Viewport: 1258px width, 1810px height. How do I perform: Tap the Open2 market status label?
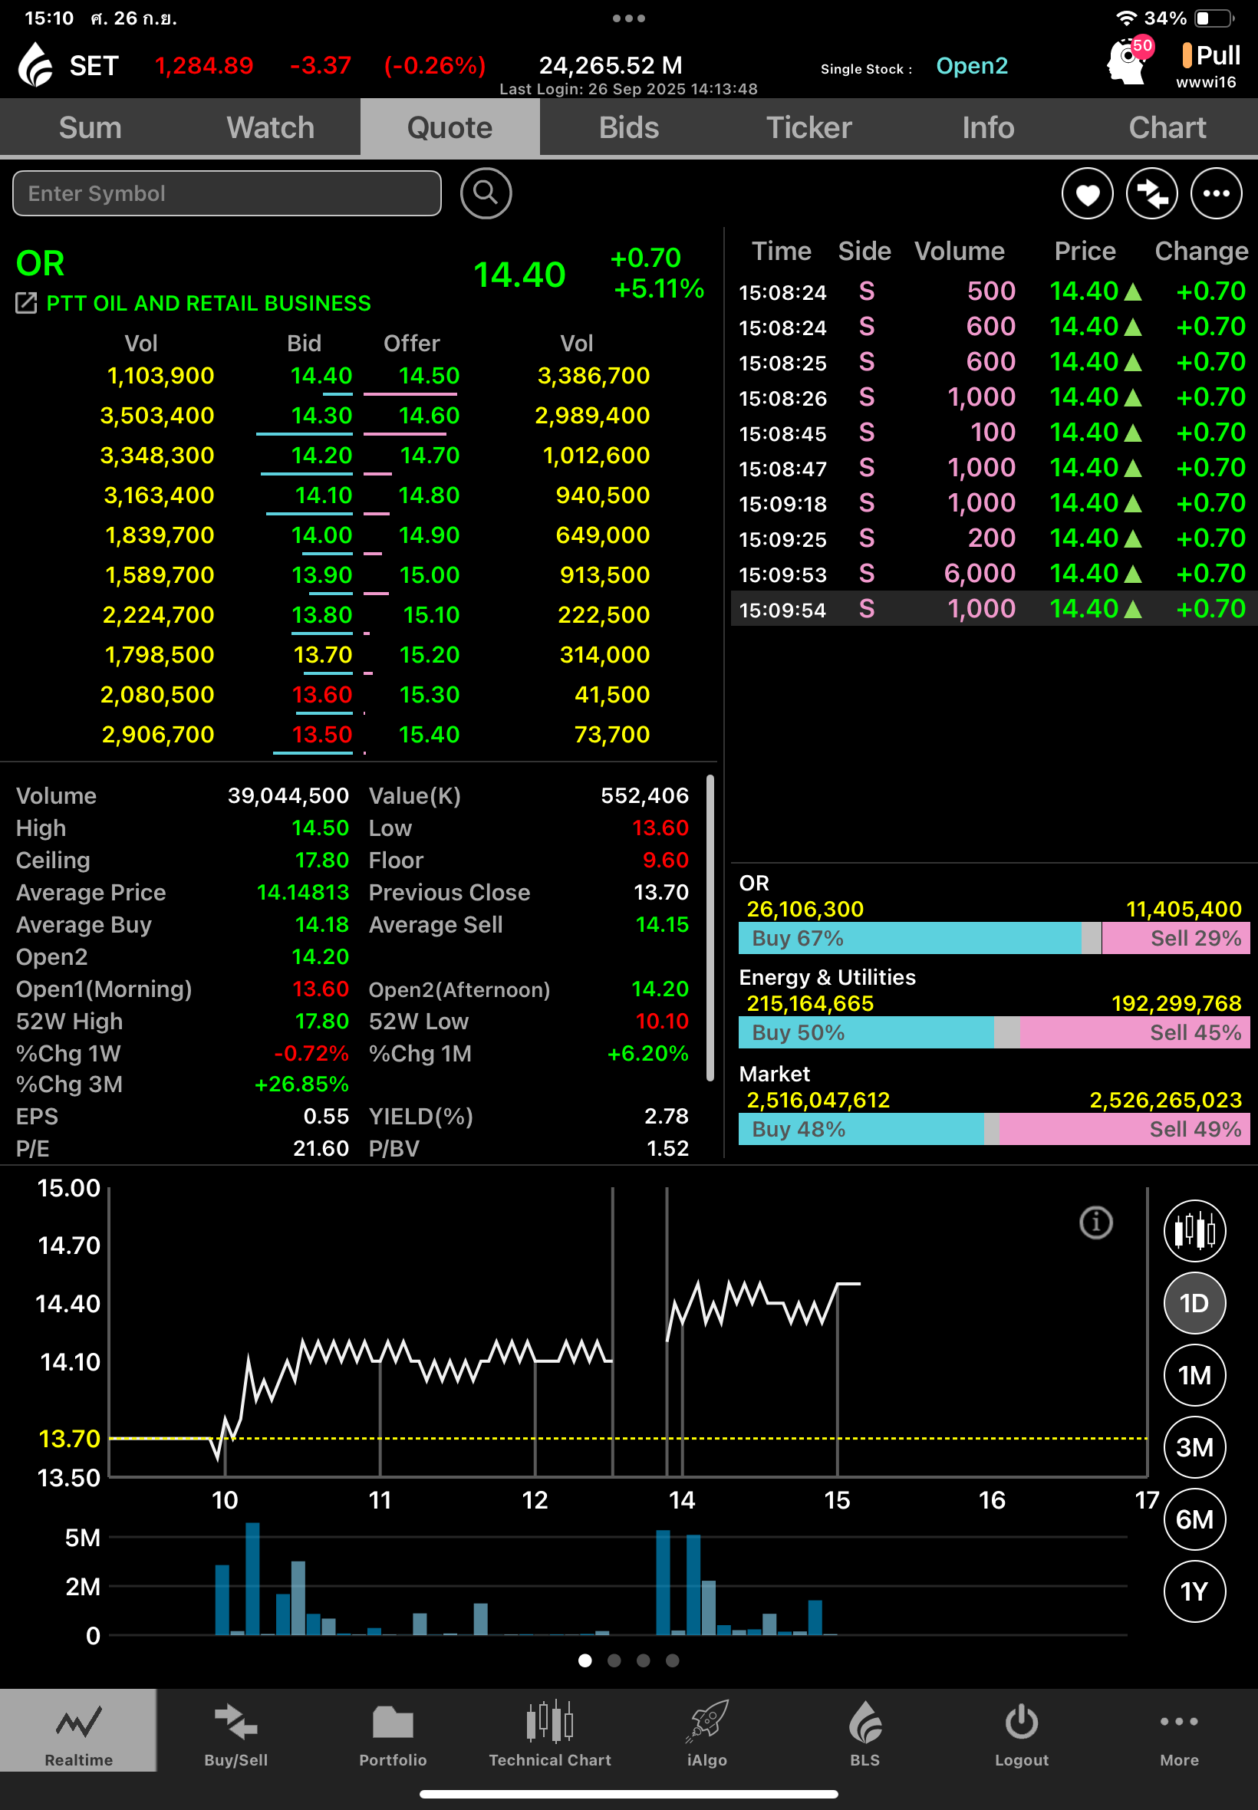pos(972,65)
